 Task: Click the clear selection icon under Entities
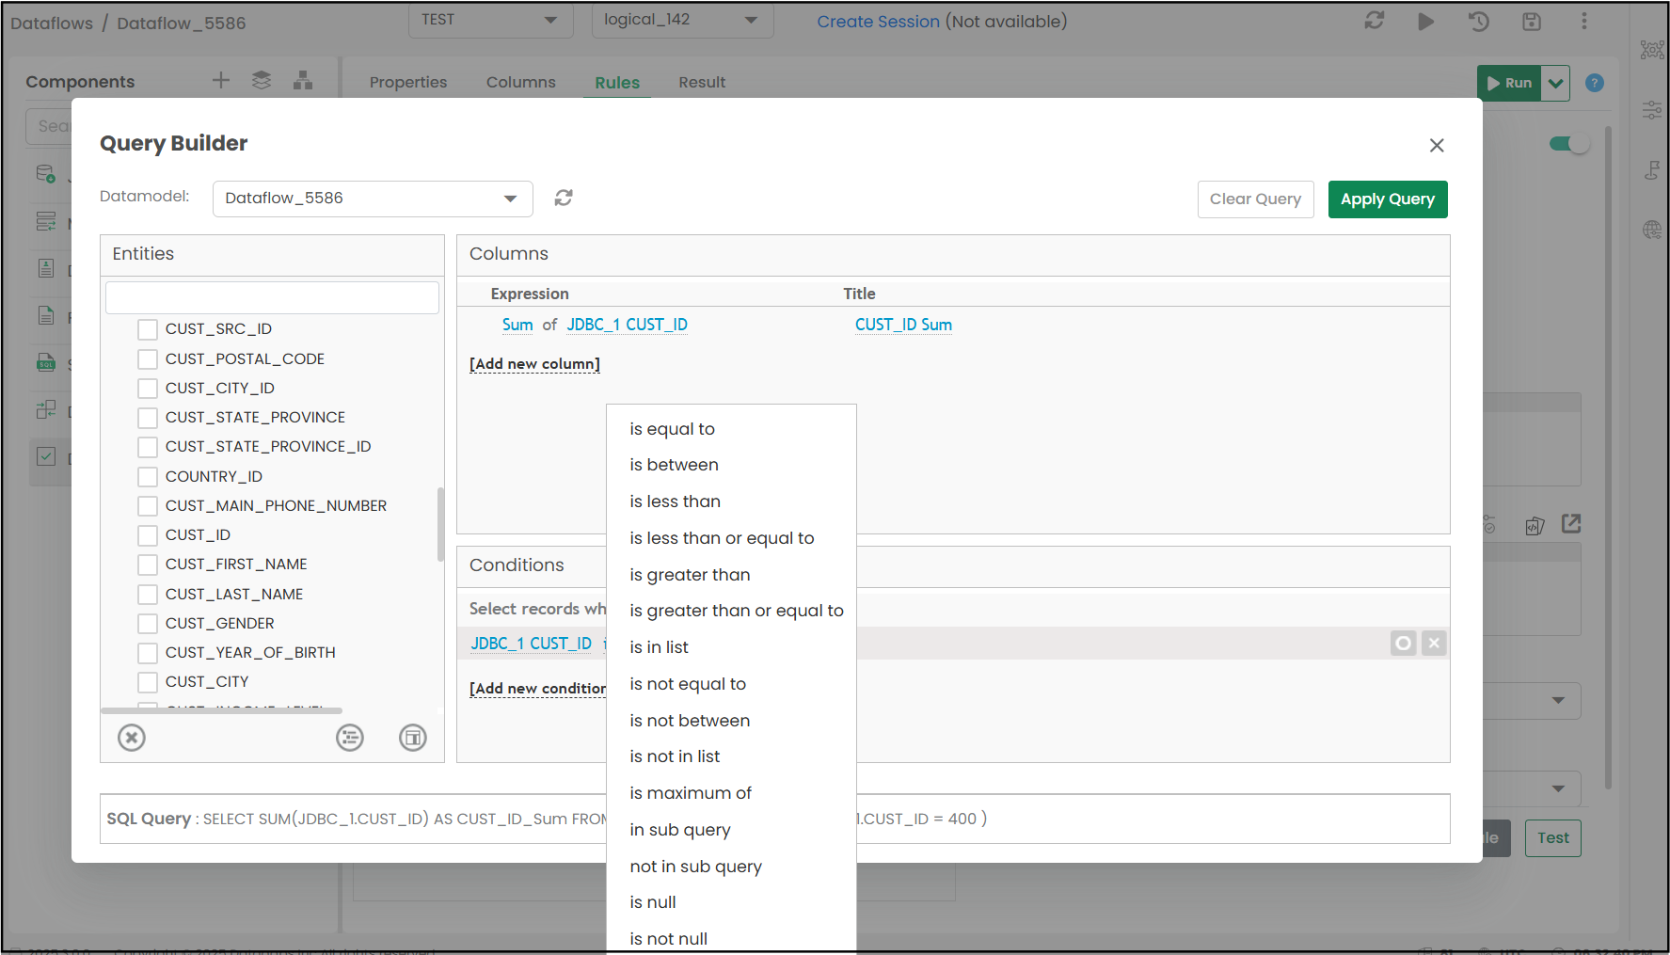(x=132, y=738)
